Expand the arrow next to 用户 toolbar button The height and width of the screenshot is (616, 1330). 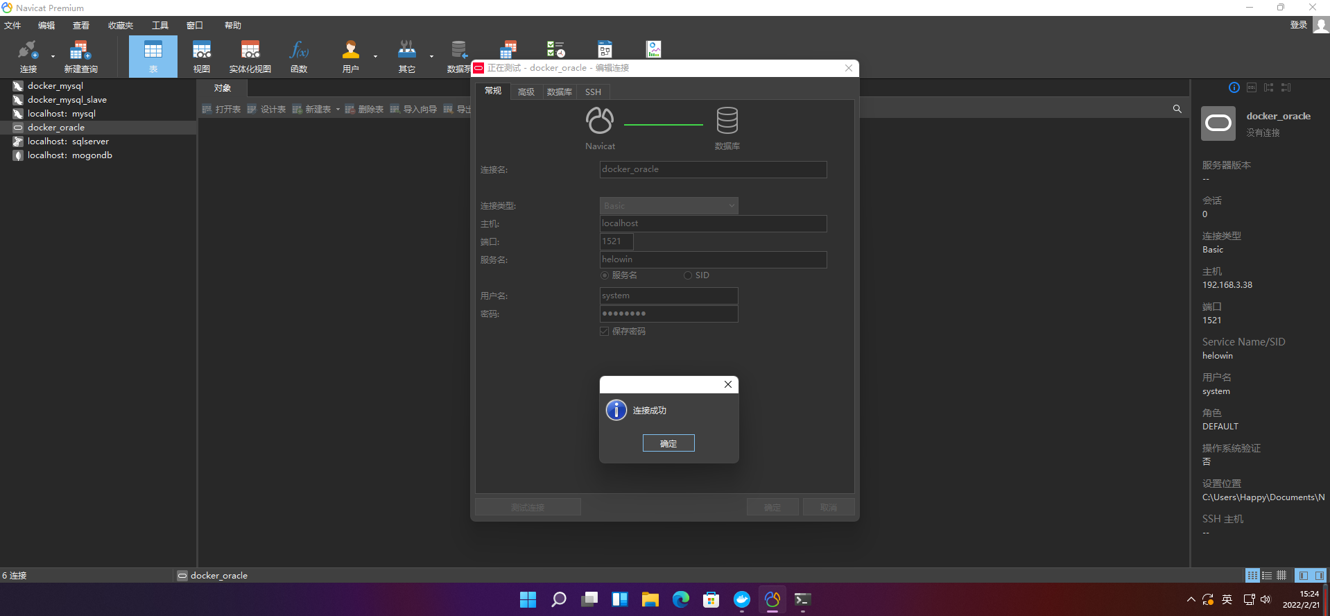375,57
